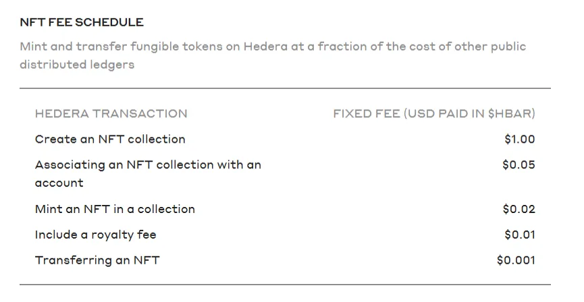The height and width of the screenshot is (302, 584).
Task: Select the Mint an NFT in a collection label
Action: (x=115, y=209)
